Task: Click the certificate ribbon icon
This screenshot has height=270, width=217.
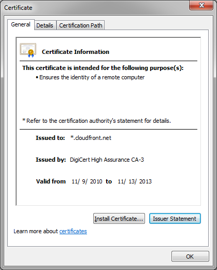Action: (x=28, y=50)
